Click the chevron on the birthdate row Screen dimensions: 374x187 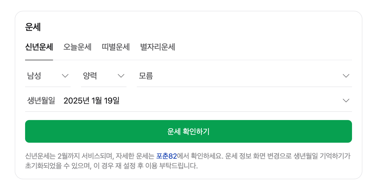click(x=346, y=100)
